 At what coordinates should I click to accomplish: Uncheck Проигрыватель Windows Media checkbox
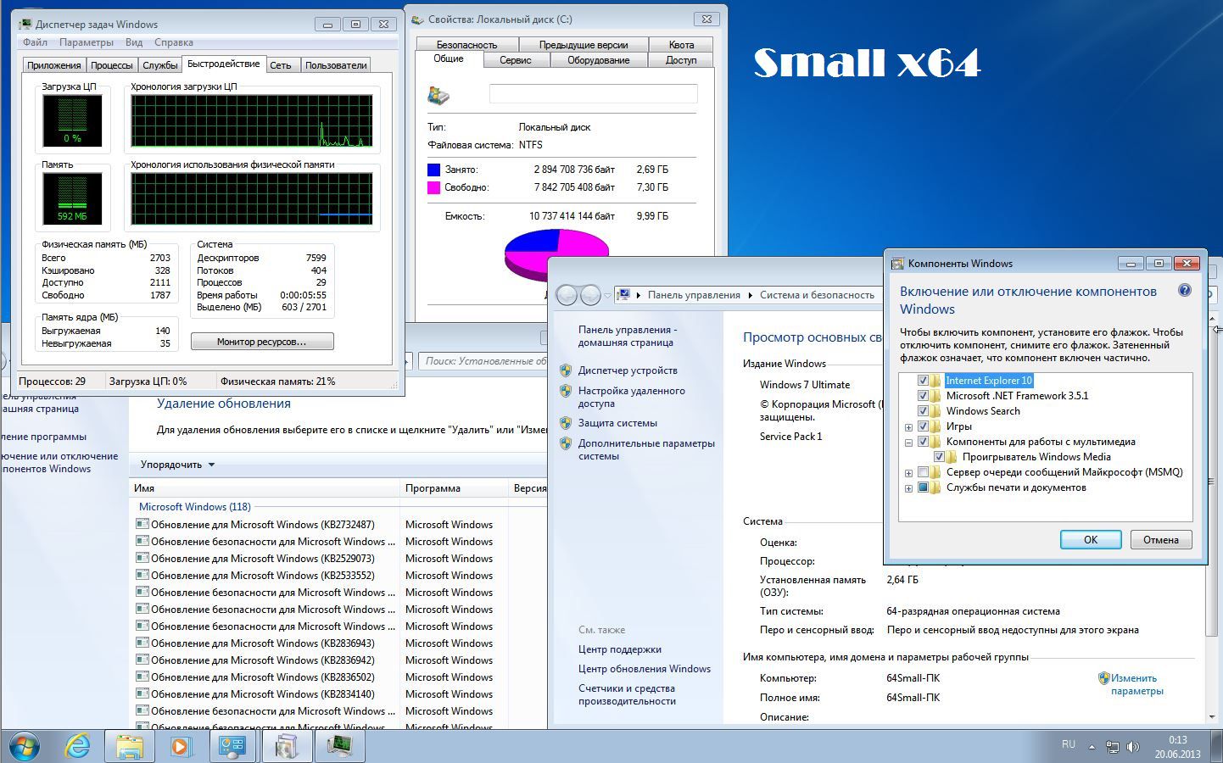939,457
